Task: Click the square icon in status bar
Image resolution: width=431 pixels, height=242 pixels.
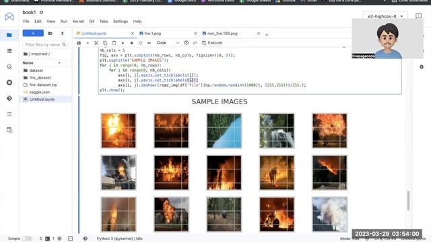Action: point(70,239)
